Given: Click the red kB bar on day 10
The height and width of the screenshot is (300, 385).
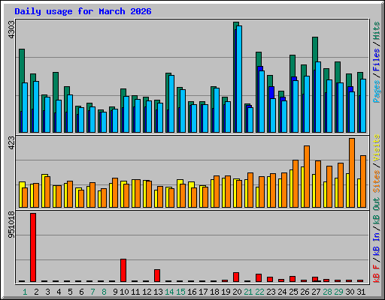Looking at the screenshot, I should [x=123, y=270].
